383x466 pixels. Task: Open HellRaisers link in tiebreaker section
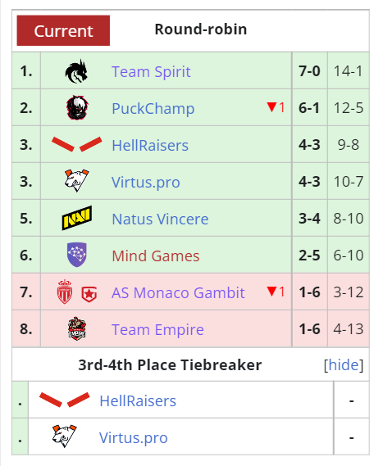point(138,401)
